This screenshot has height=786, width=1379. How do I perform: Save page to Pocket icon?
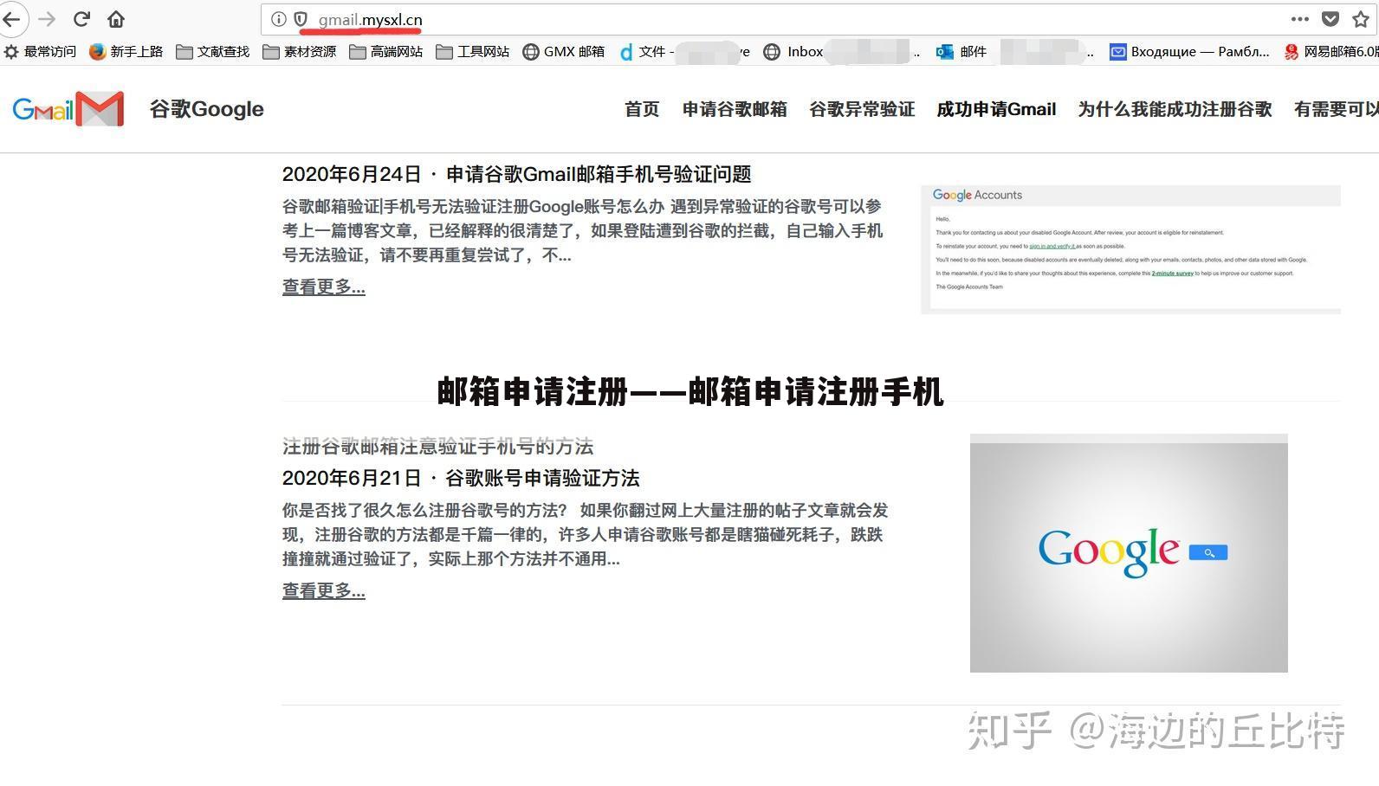(1330, 19)
